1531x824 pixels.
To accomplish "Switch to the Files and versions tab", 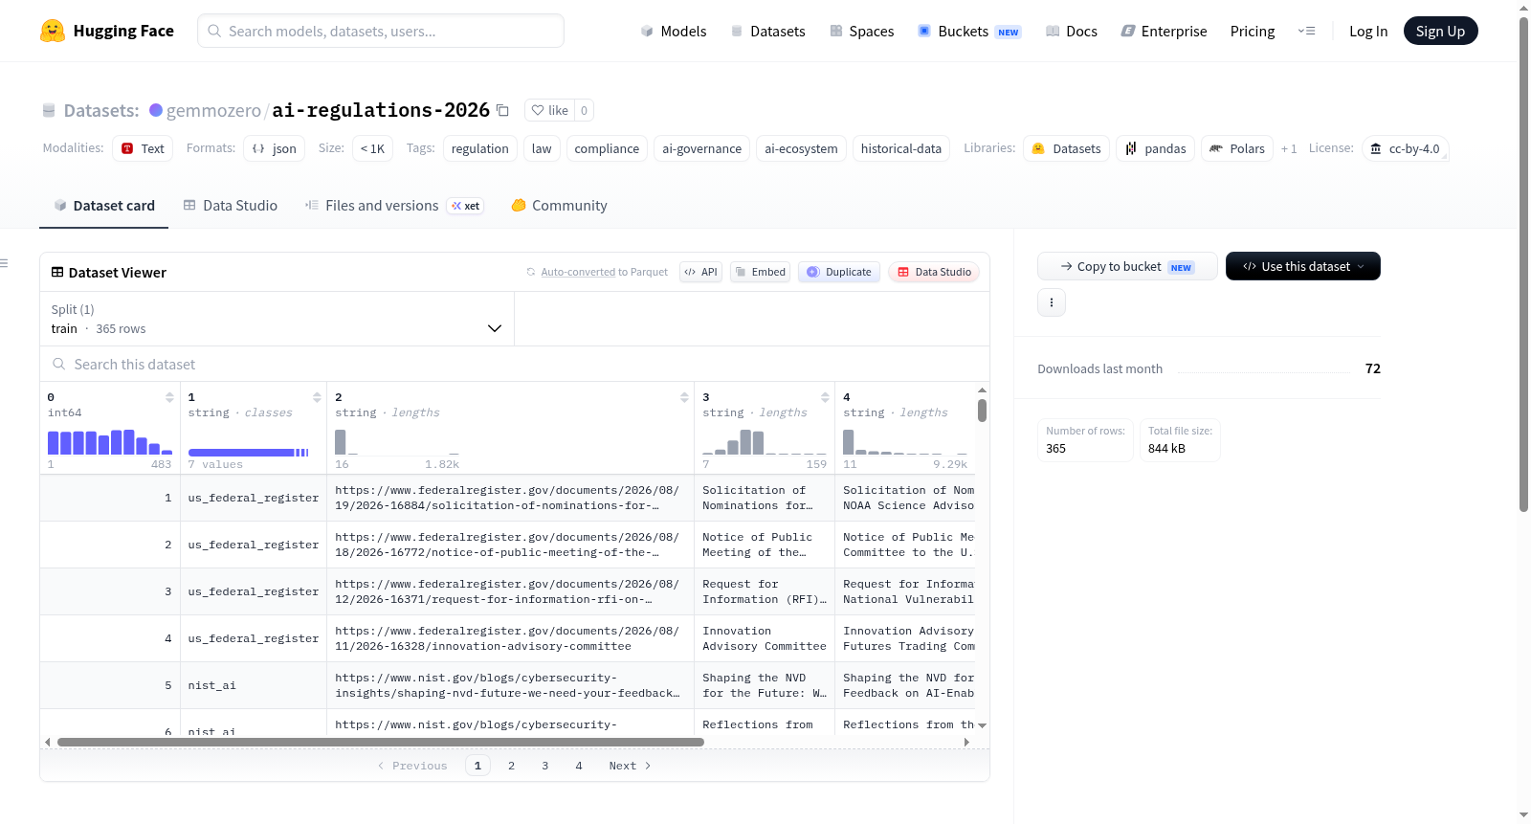I will 394,206.
